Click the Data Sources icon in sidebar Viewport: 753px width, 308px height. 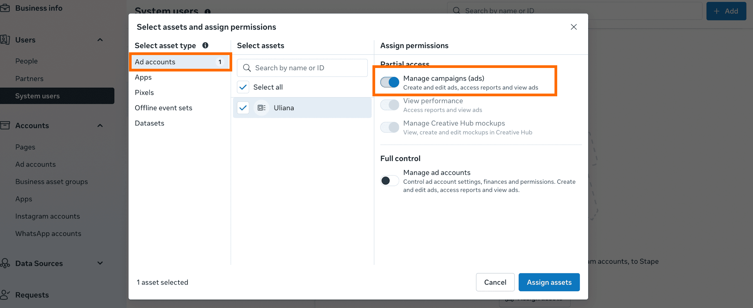click(5, 263)
